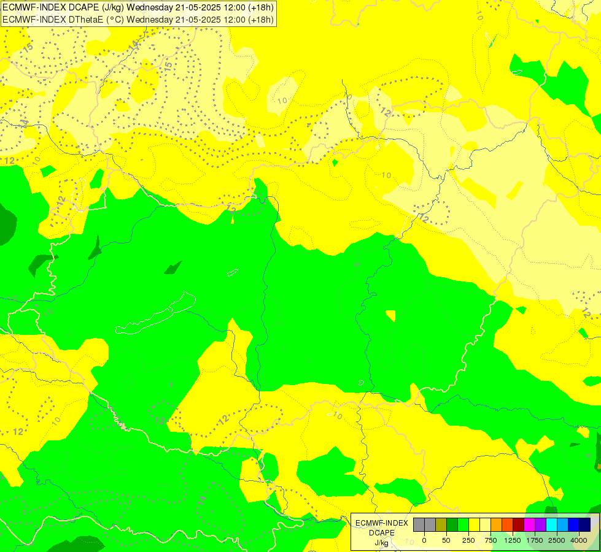The image size is (601, 552).
Task: Click the bright green legend swatch
Action: coord(463,524)
